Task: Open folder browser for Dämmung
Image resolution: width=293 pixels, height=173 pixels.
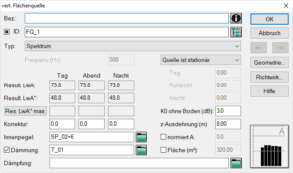Action: [141, 150]
